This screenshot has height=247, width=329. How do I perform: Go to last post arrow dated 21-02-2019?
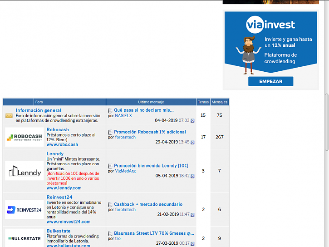pyautogui.click(x=192, y=215)
